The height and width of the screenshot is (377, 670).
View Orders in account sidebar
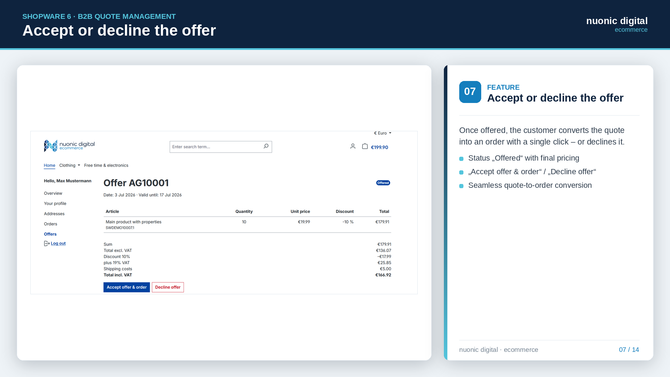pos(51,224)
